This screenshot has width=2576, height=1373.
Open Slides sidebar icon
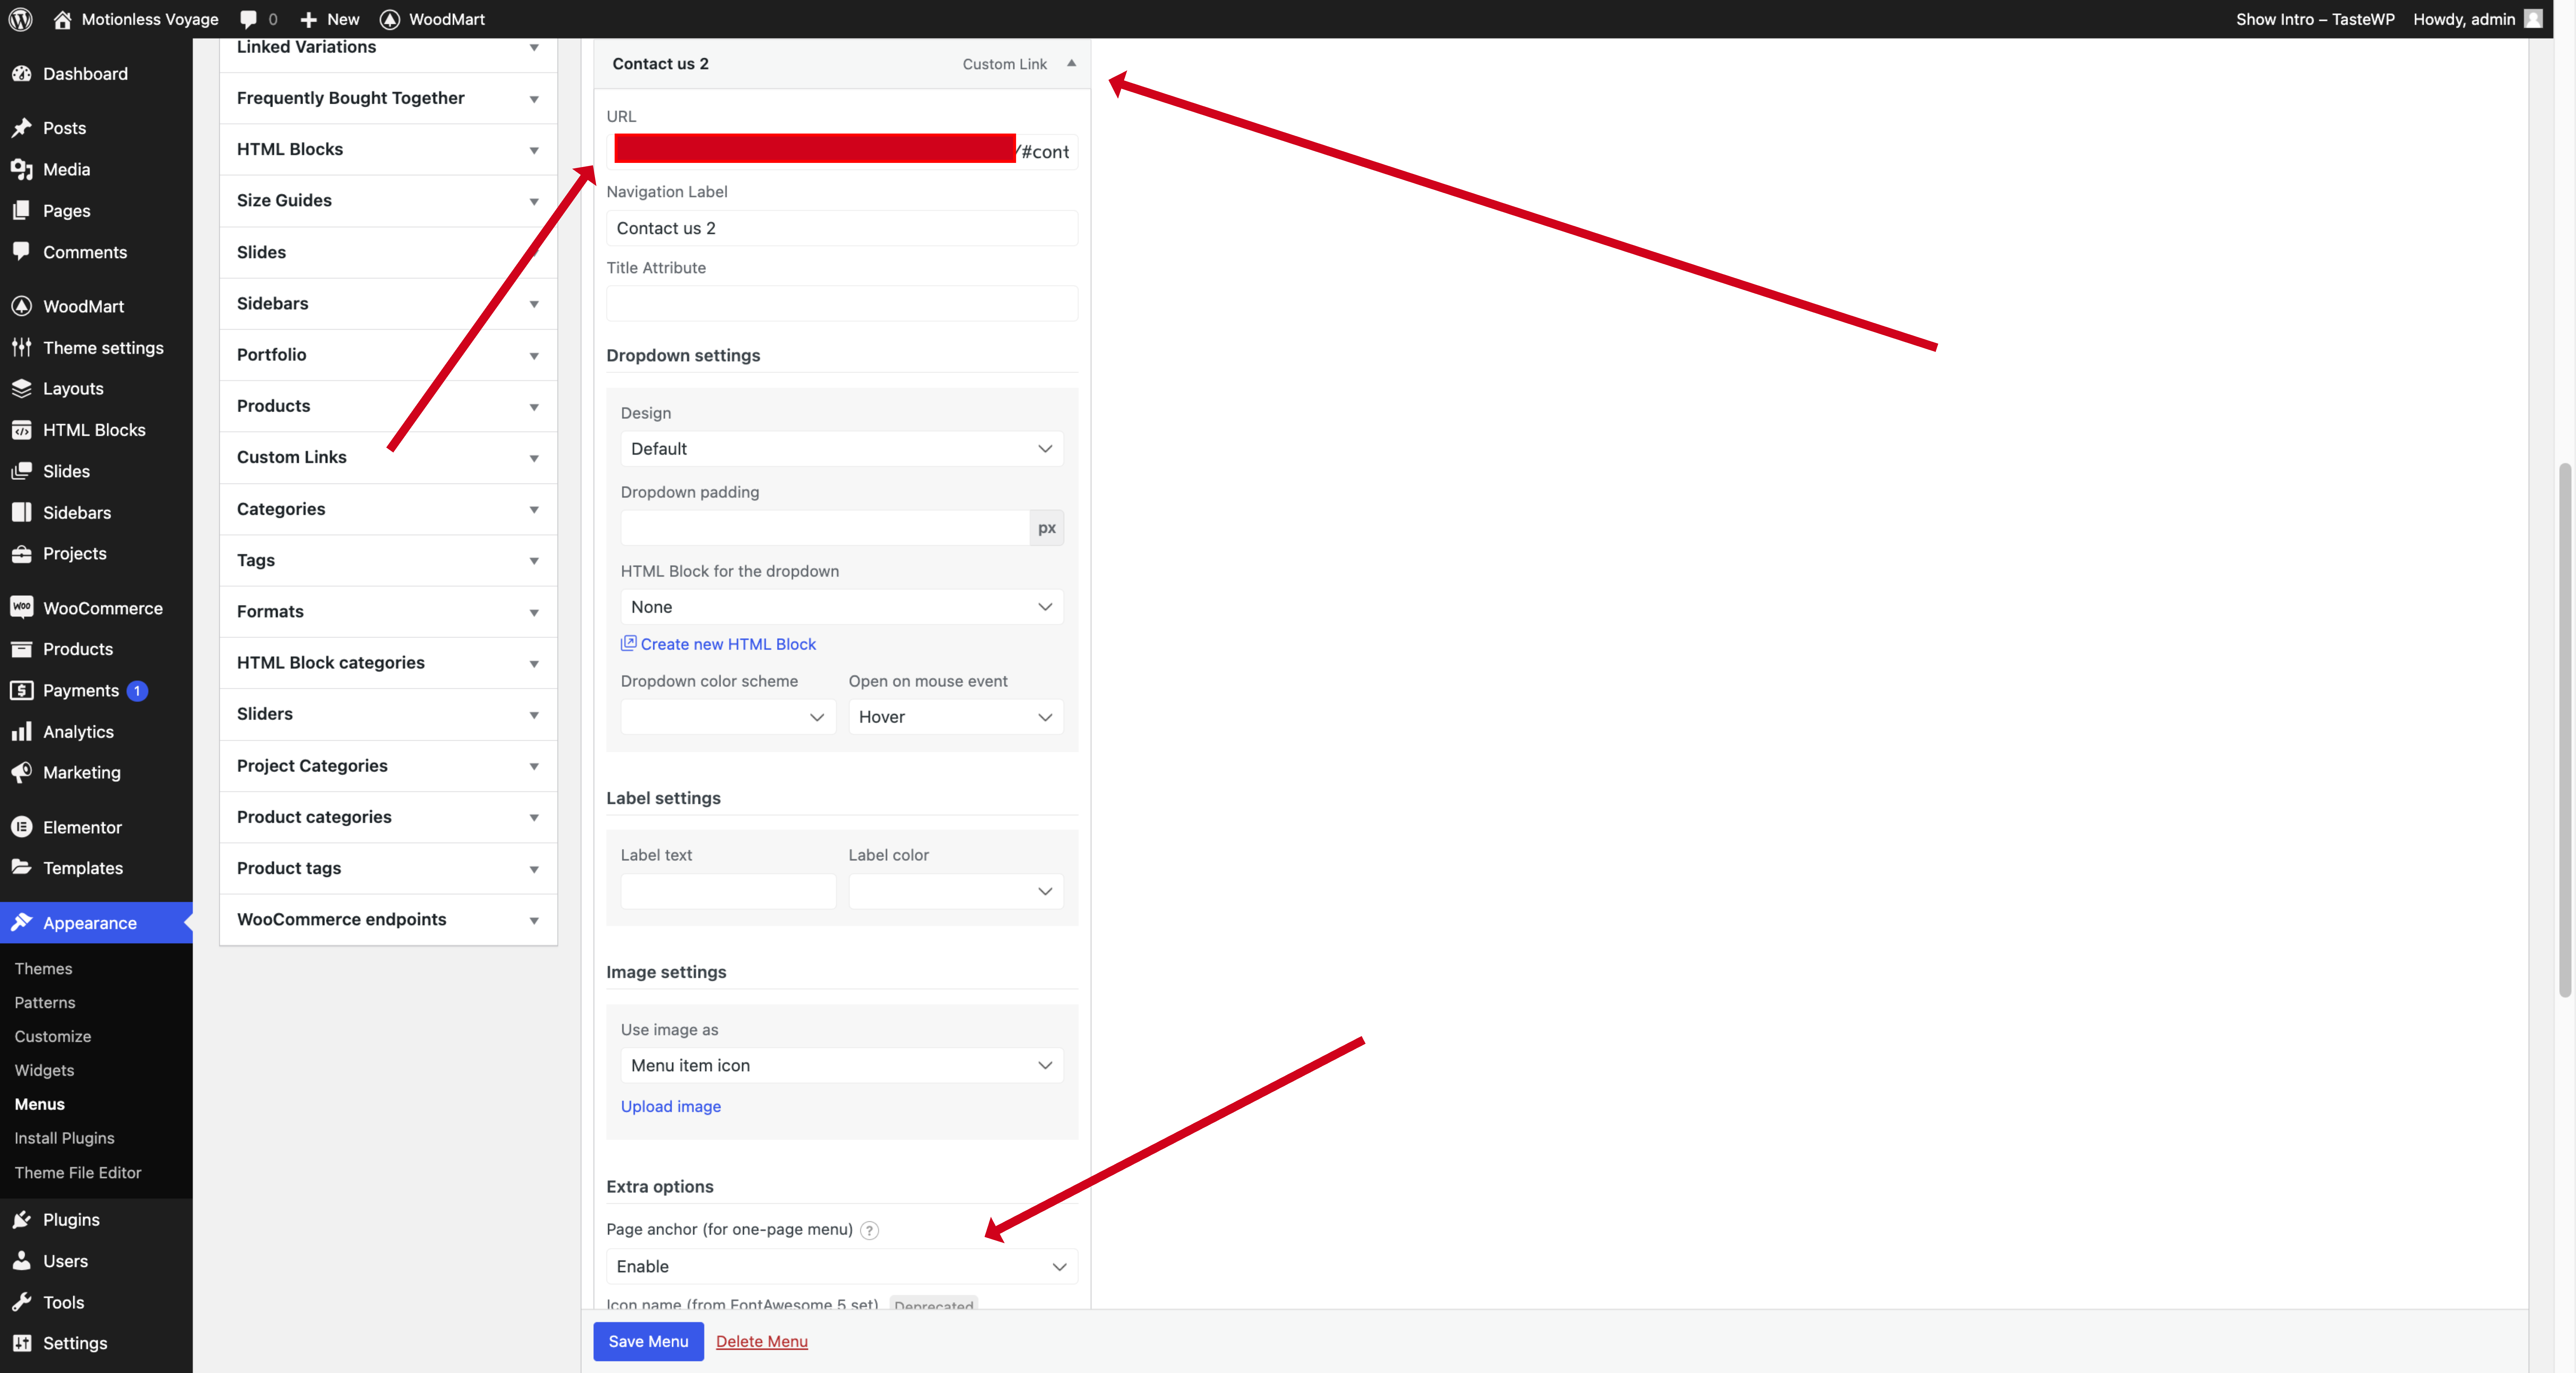pyautogui.click(x=22, y=471)
